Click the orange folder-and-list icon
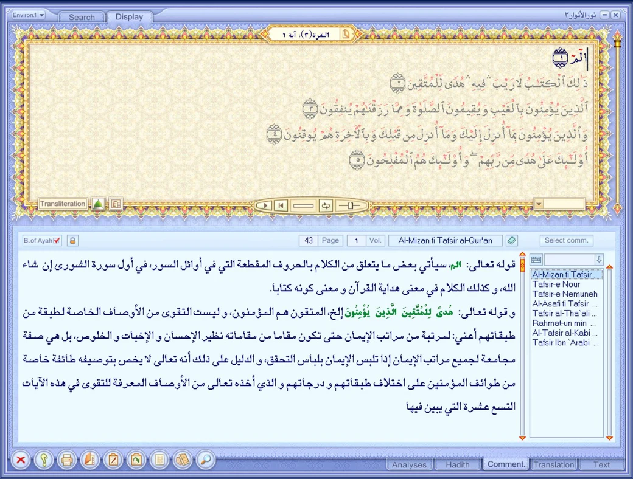 point(90,460)
